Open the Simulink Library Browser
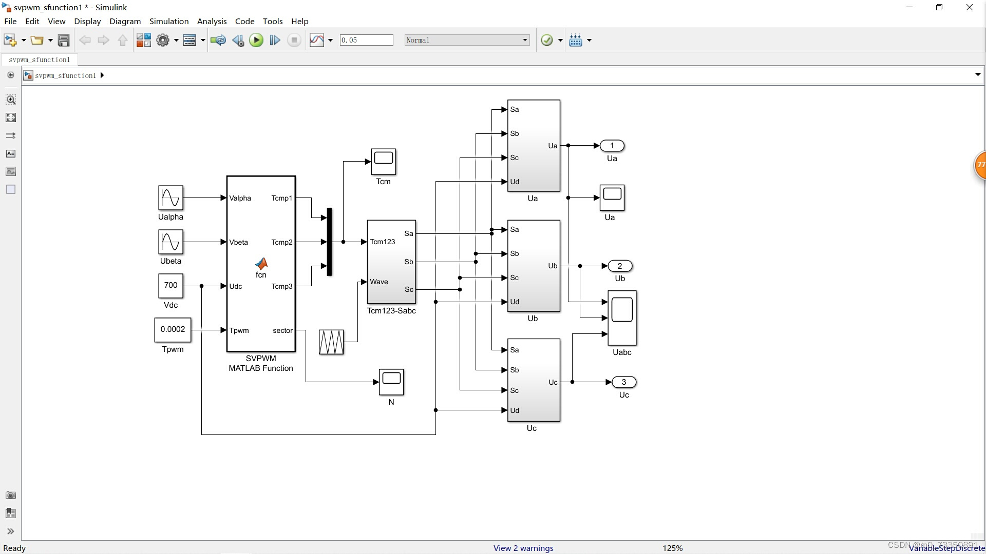 [144, 40]
